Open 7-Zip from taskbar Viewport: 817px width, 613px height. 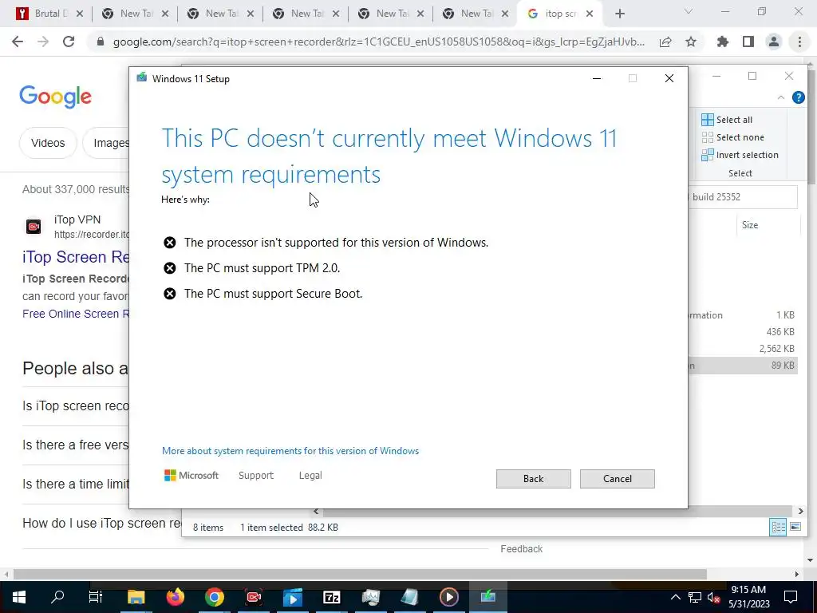pos(331,597)
